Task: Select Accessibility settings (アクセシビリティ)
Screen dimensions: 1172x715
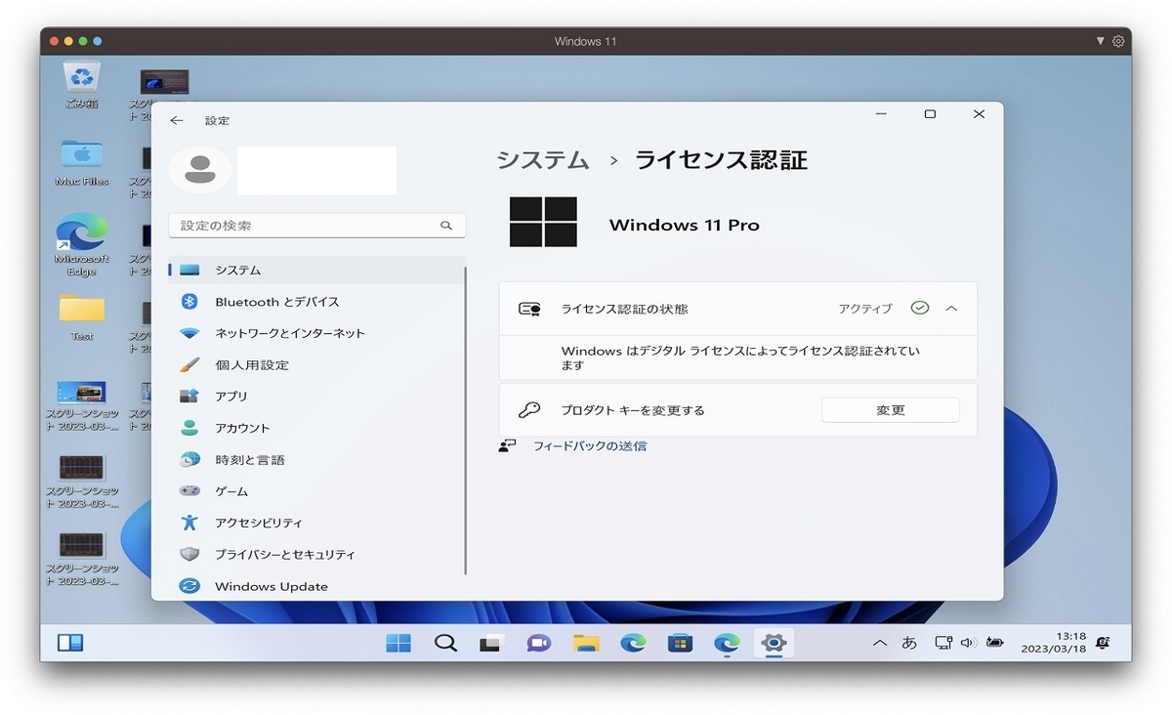Action: (x=316, y=523)
